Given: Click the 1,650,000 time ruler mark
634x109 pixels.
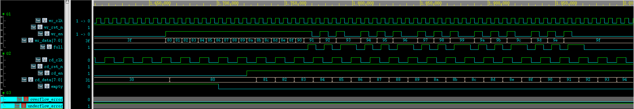Looking at the screenshot, I should pyautogui.click(x=160, y=3).
